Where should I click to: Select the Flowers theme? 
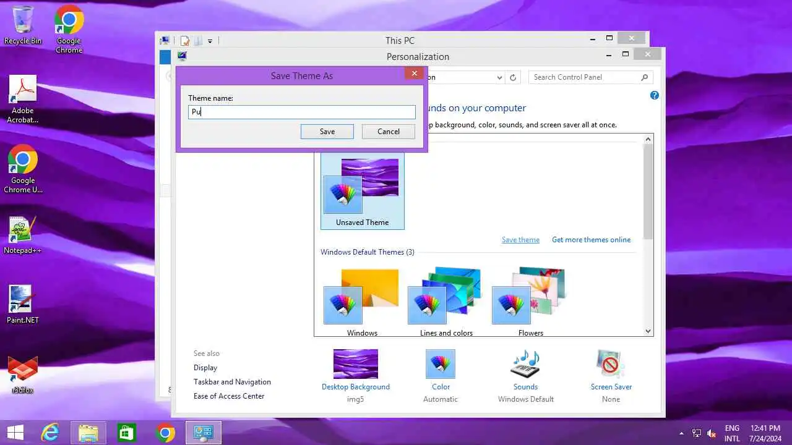click(530, 302)
